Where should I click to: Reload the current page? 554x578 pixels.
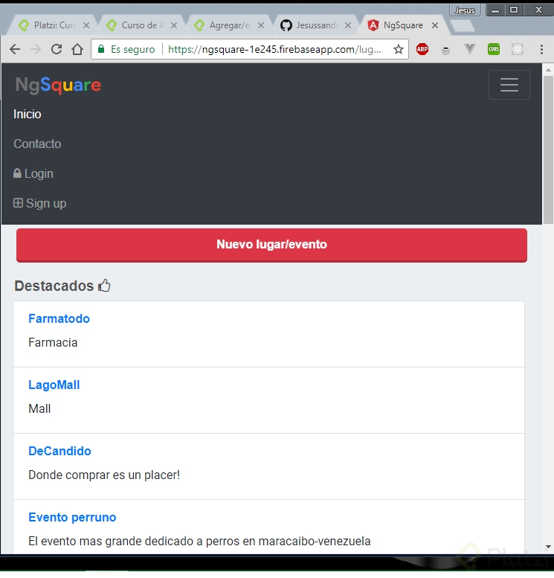pyautogui.click(x=57, y=49)
